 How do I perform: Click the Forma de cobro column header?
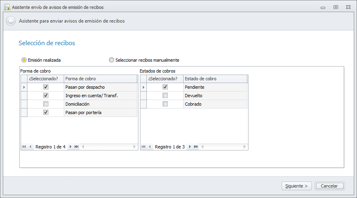(x=100, y=79)
